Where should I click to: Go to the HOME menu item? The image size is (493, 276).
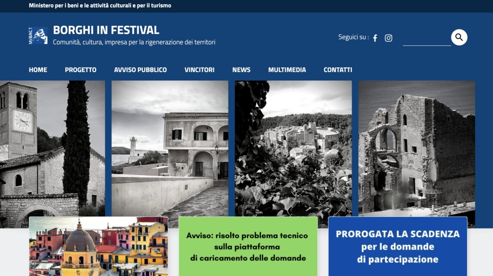point(38,70)
